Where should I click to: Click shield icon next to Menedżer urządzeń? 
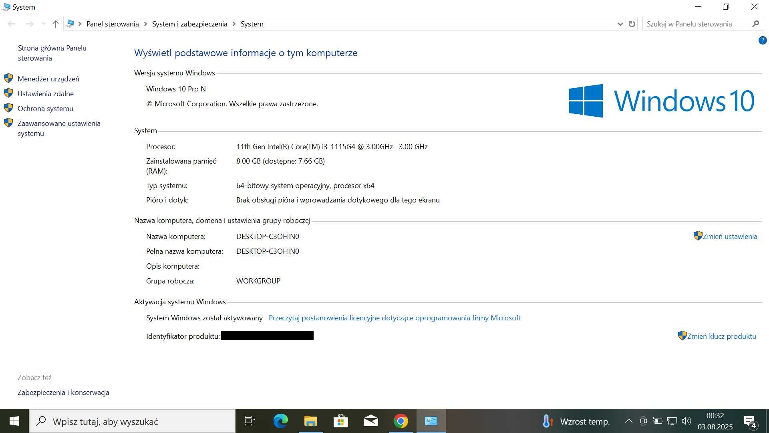[8, 78]
